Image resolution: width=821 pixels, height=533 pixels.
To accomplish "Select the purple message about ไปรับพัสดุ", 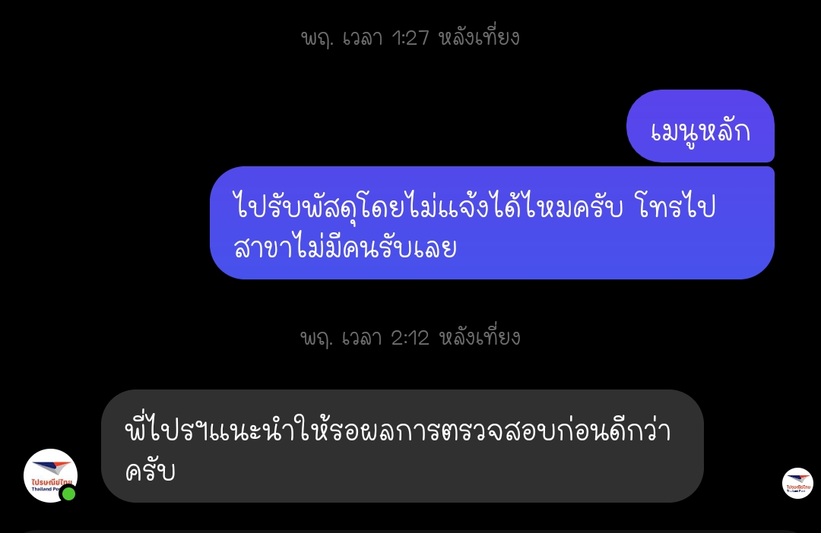I will (x=492, y=222).
